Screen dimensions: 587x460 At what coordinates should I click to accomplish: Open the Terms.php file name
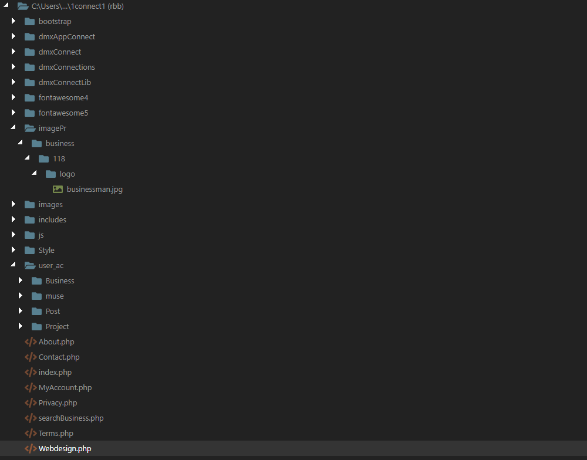click(56, 434)
